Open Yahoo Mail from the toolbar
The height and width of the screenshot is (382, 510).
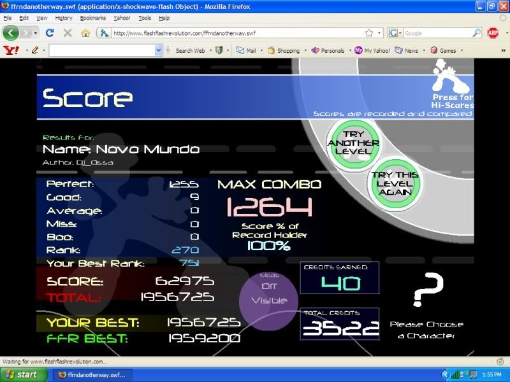247,50
